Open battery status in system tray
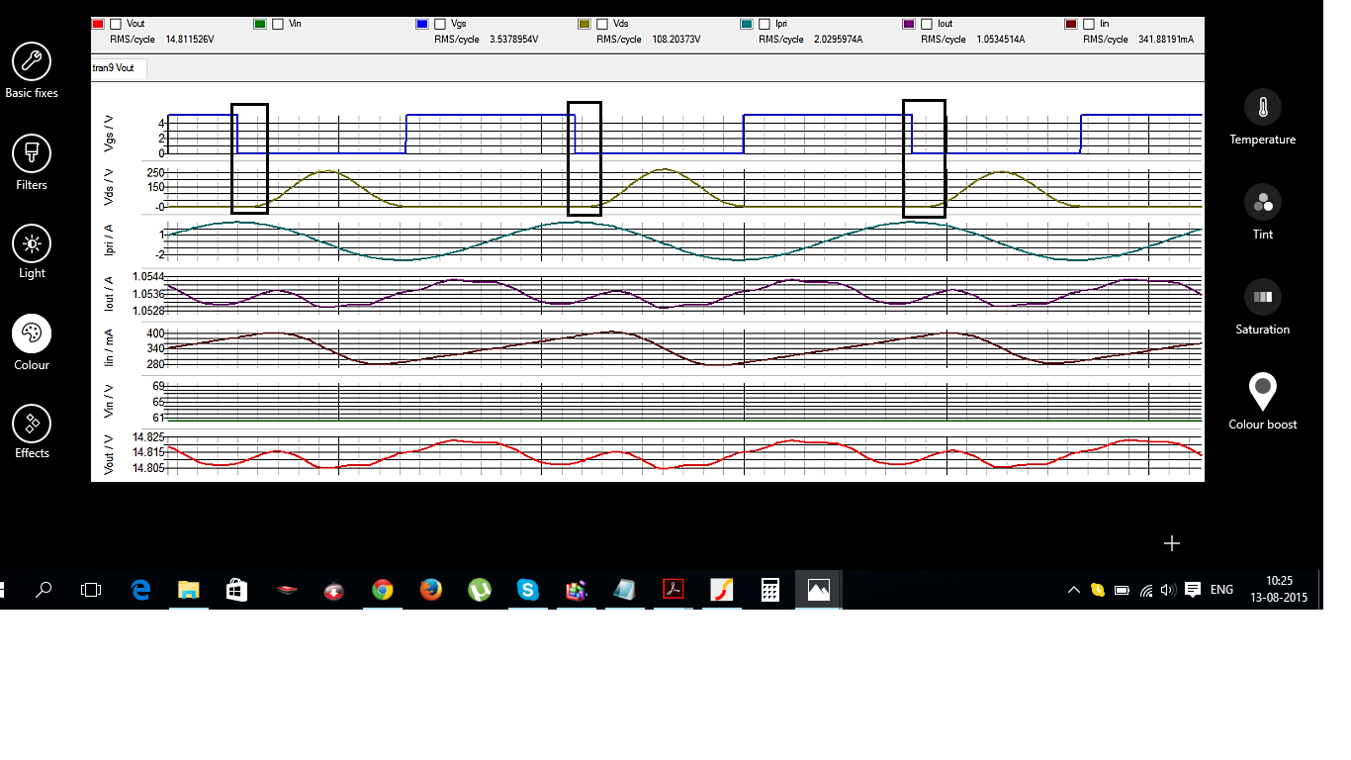 1122,590
